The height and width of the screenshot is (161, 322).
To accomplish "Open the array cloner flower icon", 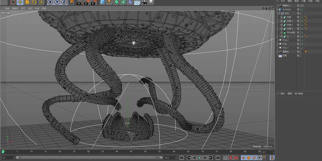I will pos(123,2).
